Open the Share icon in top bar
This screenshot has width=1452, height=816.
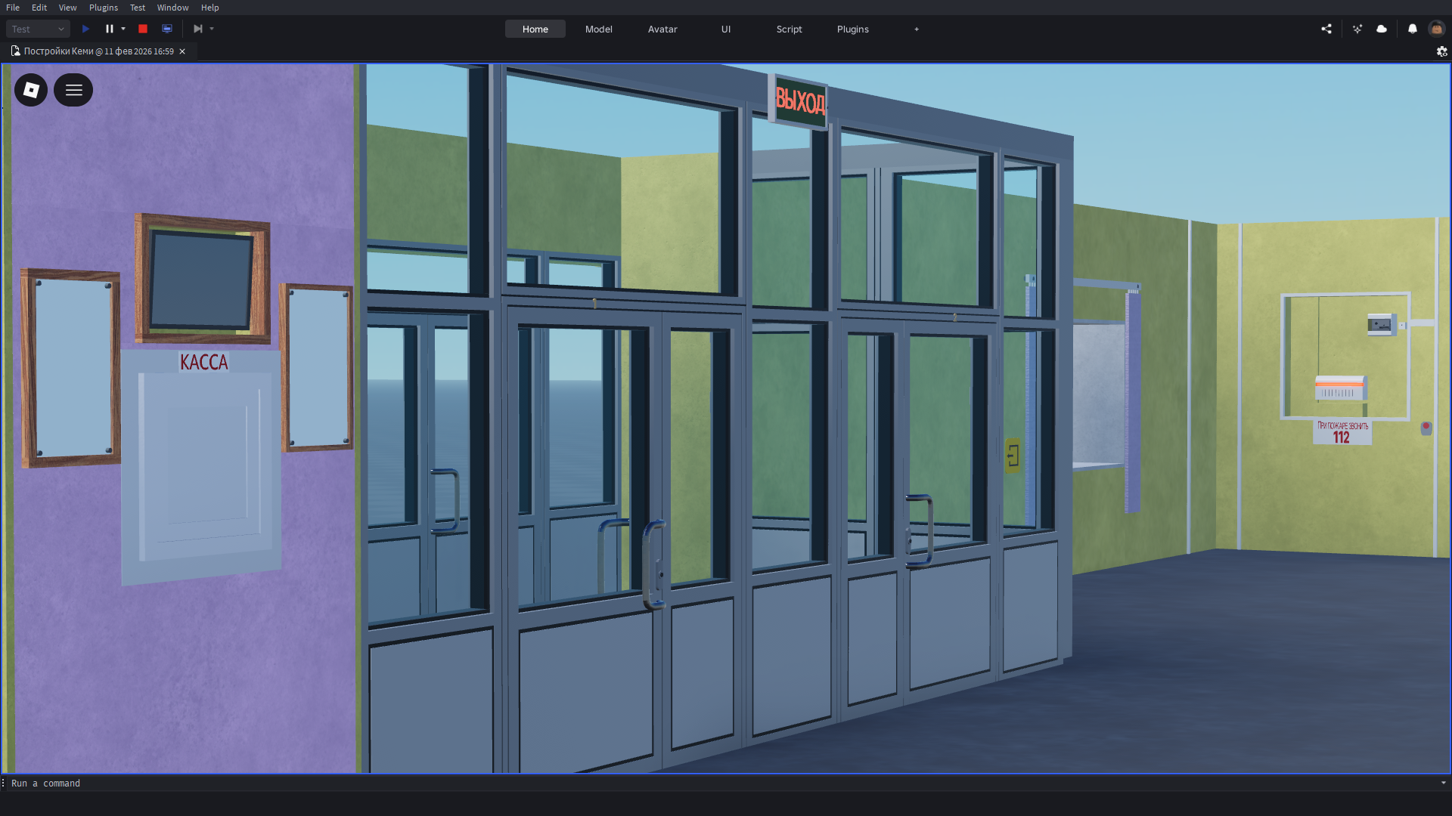point(1326,29)
